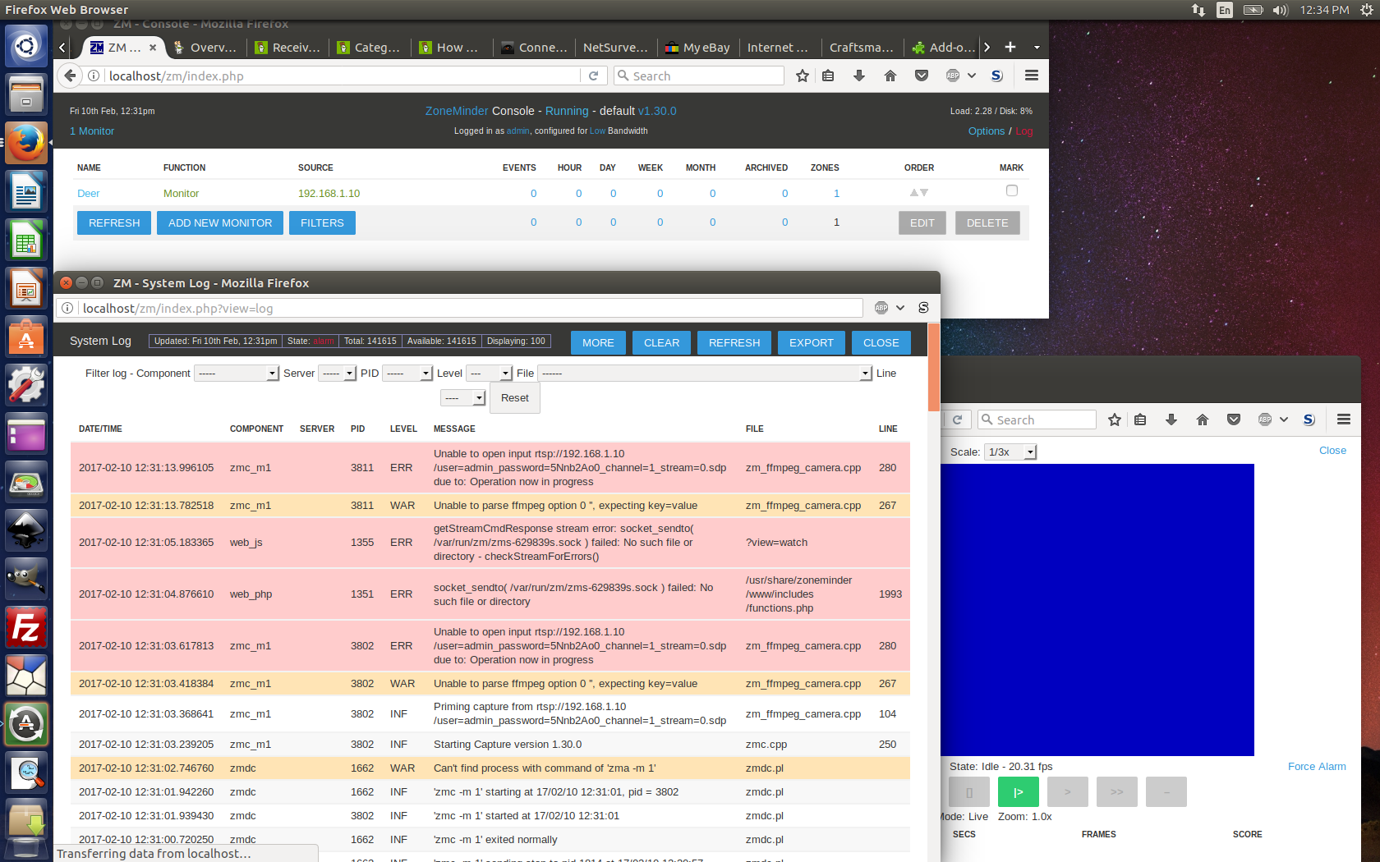Open LibreOffice Writer from the launcher

coord(26,192)
